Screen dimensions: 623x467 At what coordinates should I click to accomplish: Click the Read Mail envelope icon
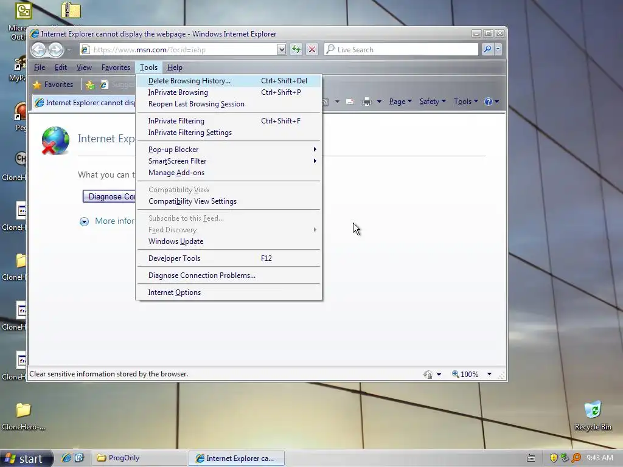point(350,102)
